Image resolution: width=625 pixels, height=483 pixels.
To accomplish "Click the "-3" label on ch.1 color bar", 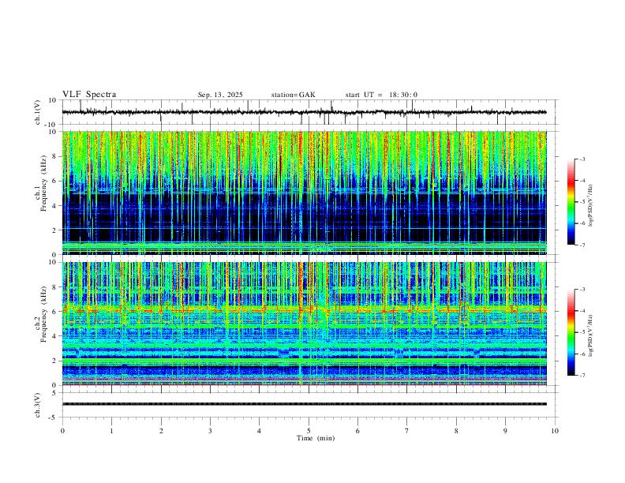I will point(582,159).
